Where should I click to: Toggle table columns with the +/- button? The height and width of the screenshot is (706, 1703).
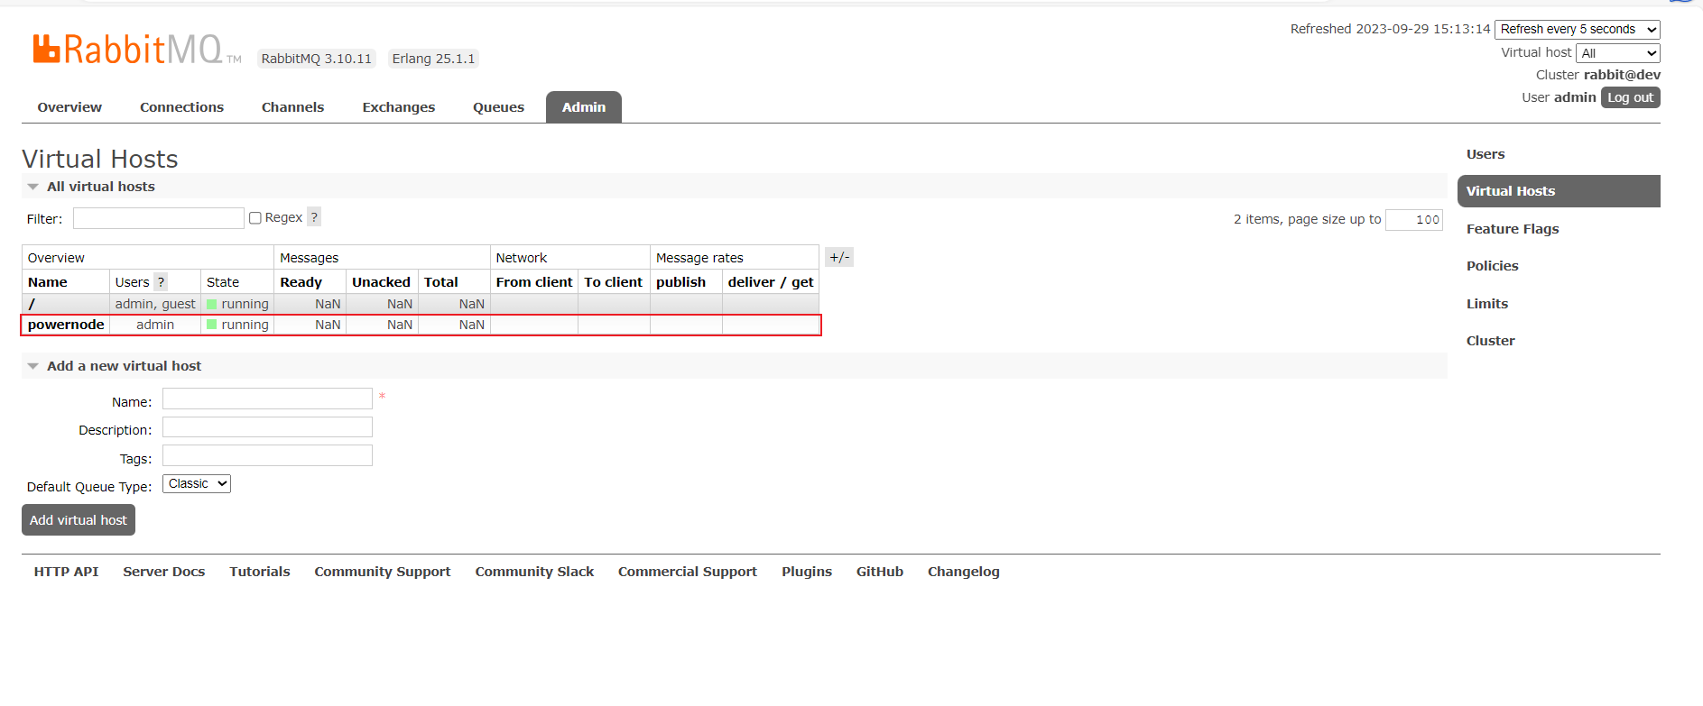coord(839,257)
